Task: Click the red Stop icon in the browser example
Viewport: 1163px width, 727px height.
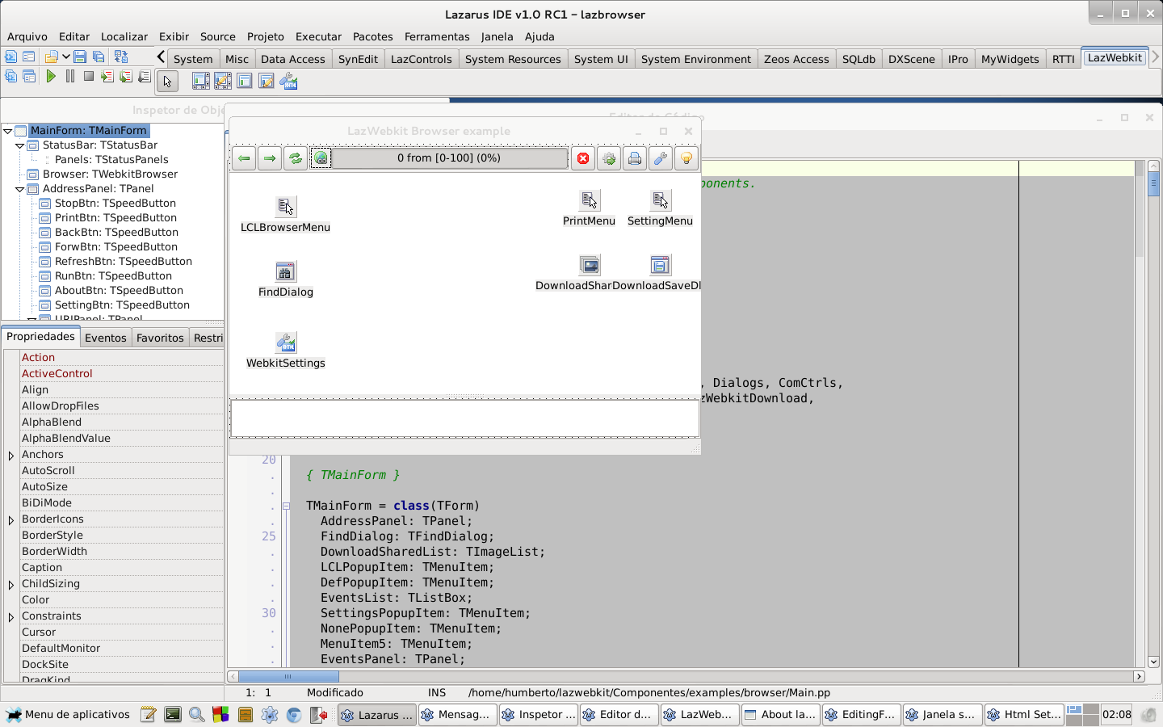Action: tap(582, 158)
